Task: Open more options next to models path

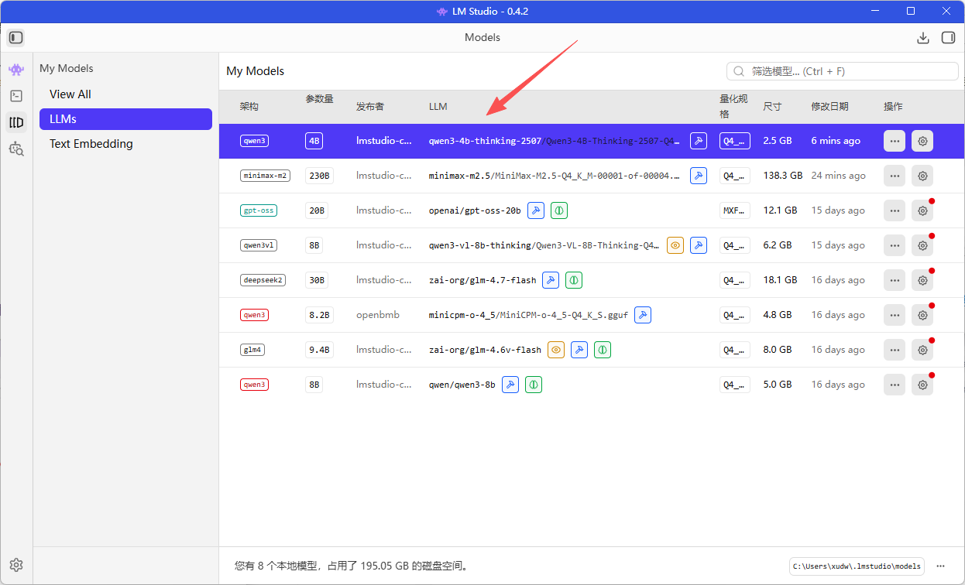Action: [x=940, y=566]
